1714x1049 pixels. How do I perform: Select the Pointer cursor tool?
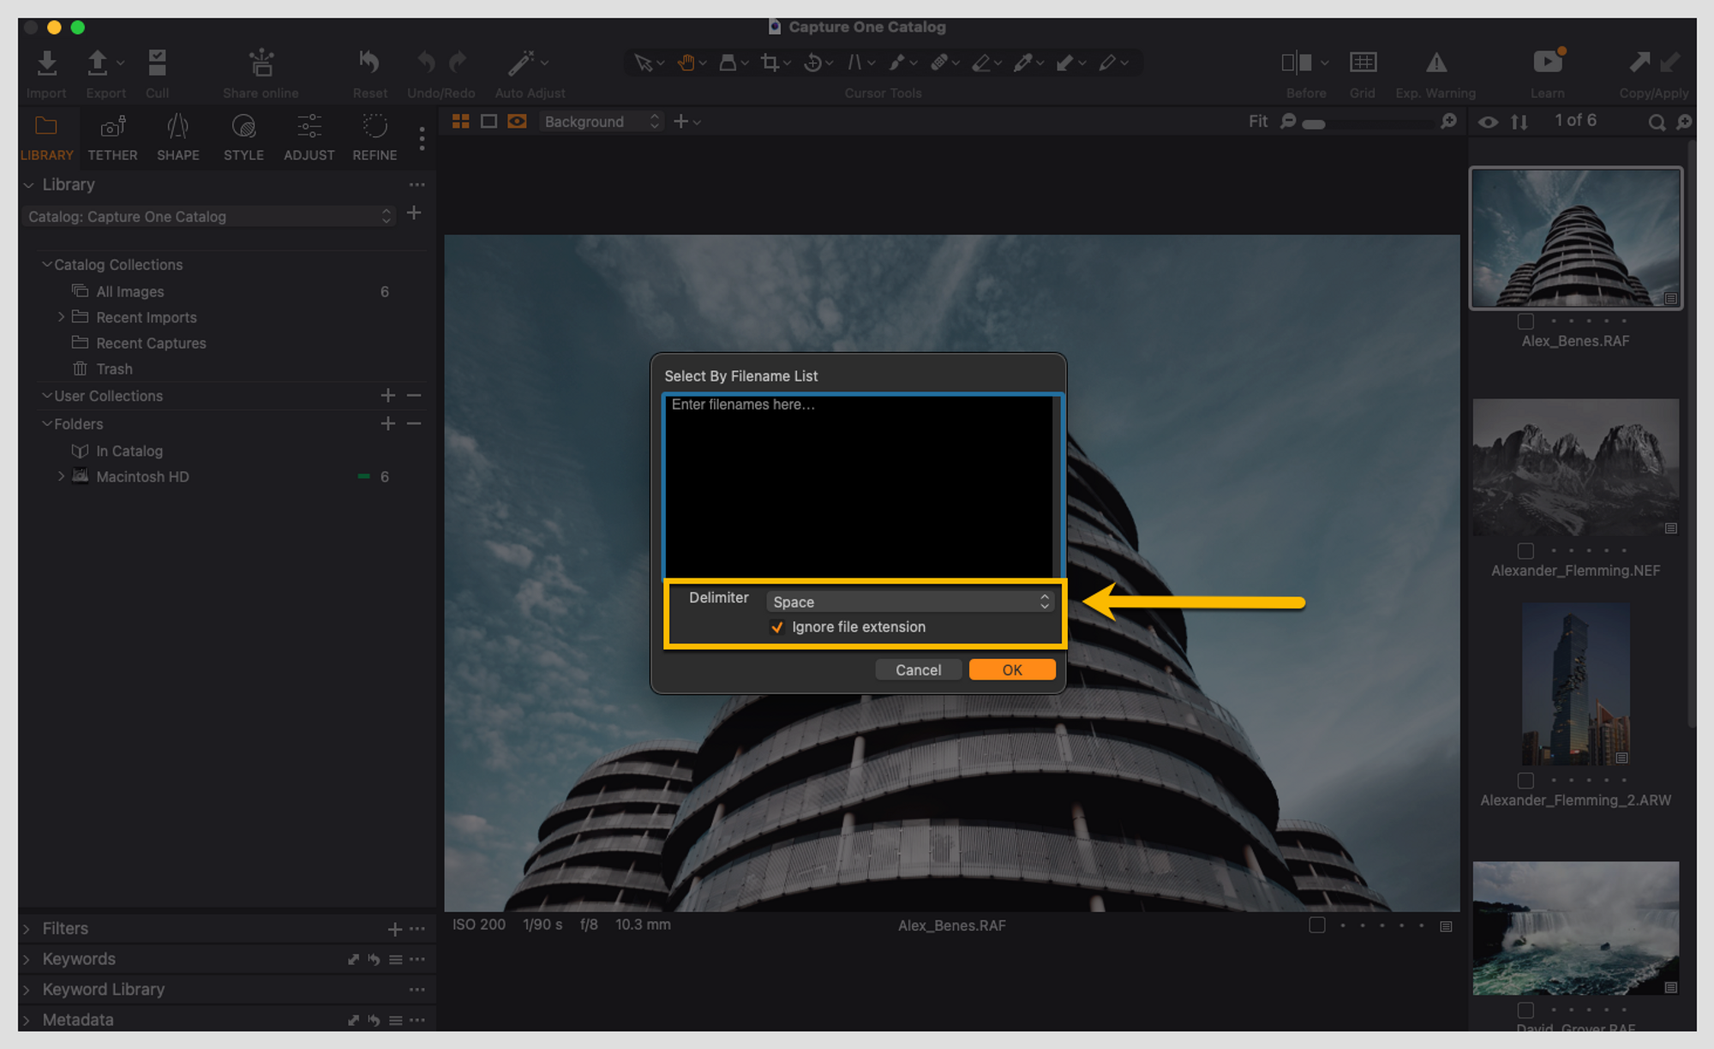tap(643, 63)
